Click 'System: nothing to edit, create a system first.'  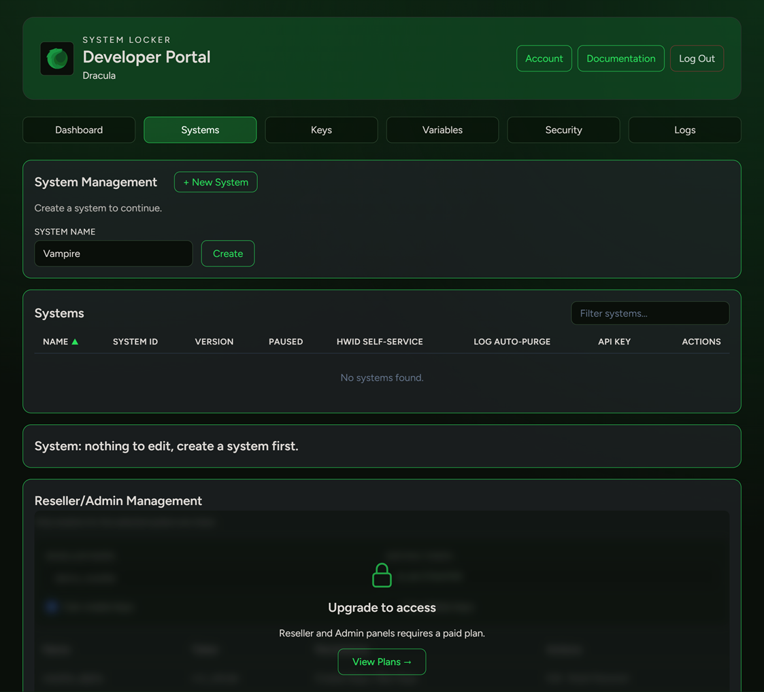166,447
